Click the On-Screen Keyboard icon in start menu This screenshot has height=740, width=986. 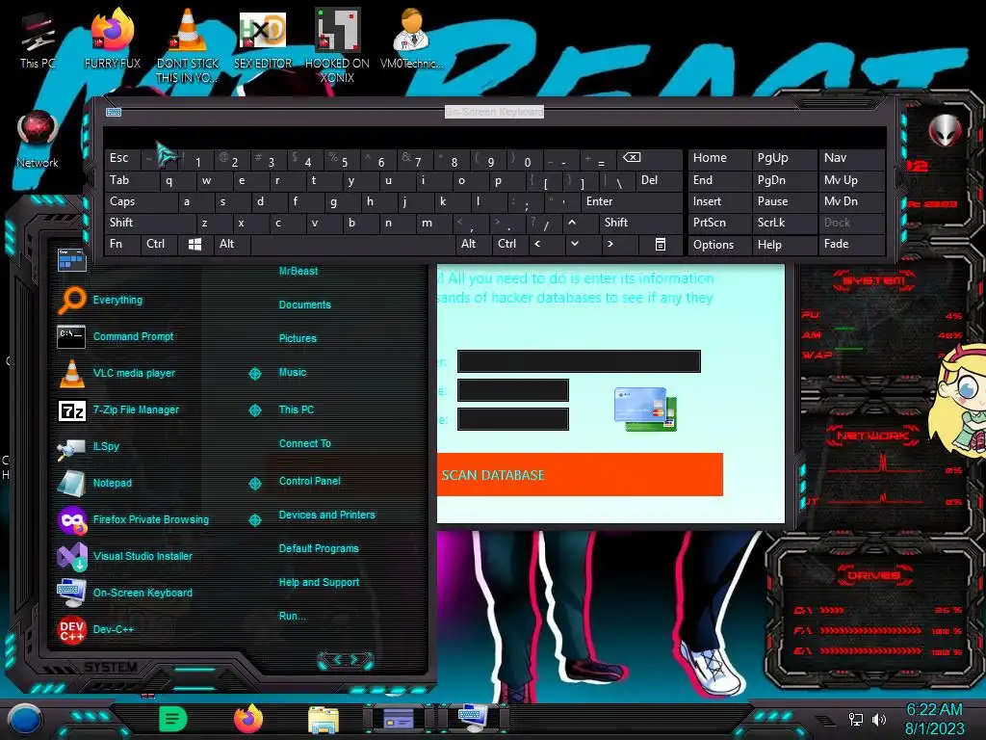pos(71,593)
